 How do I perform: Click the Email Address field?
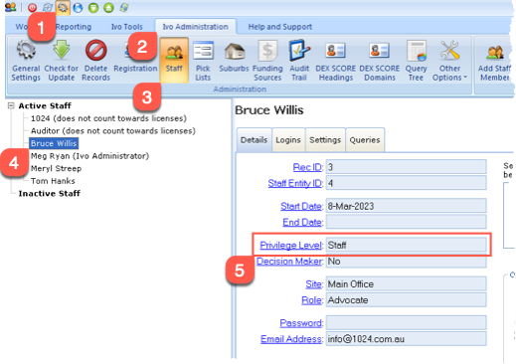(406, 338)
